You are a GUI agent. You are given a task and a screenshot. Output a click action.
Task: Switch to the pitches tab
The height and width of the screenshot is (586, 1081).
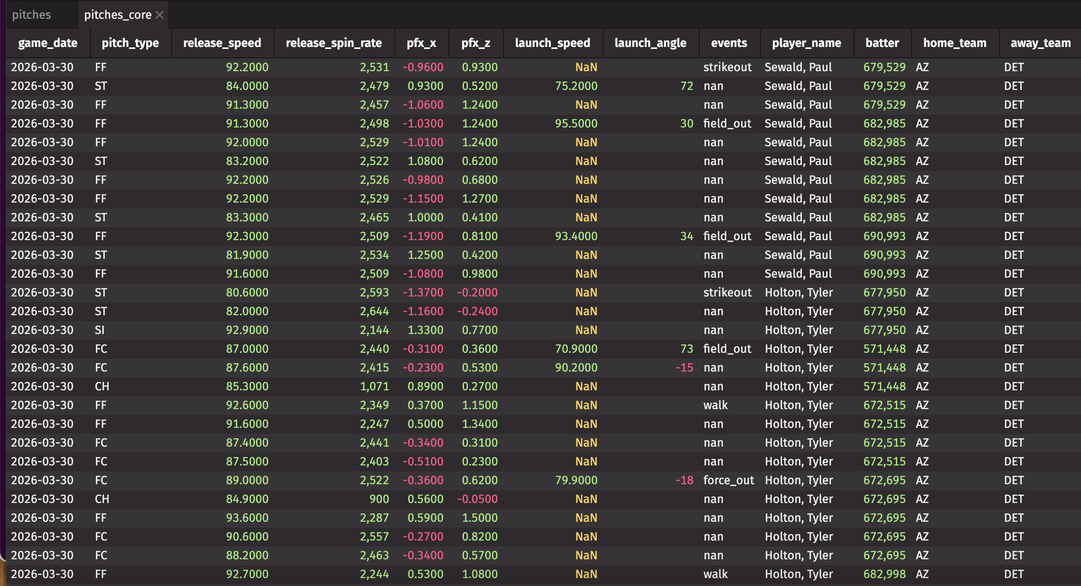point(32,15)
